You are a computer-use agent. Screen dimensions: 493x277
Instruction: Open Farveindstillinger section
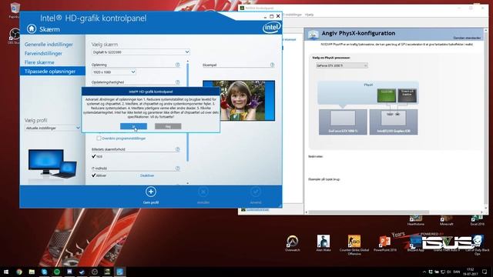[43, 53]
